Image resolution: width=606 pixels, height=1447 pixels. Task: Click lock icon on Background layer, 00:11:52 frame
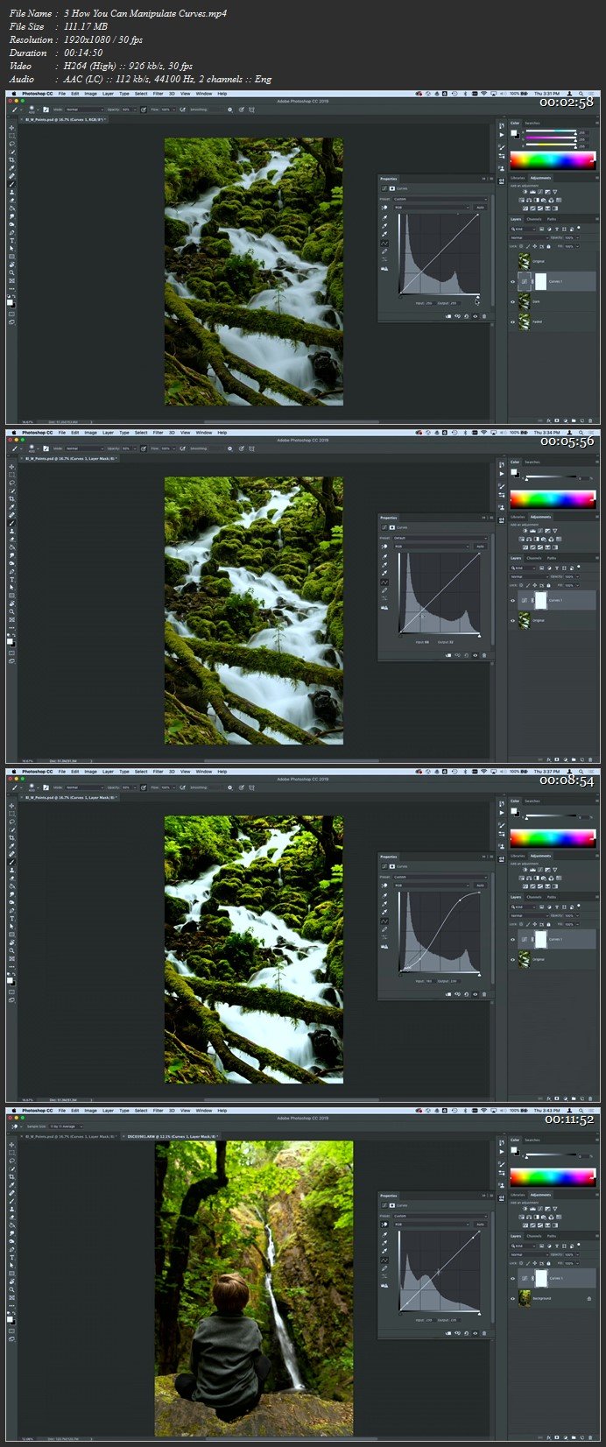click(589, 1299)
